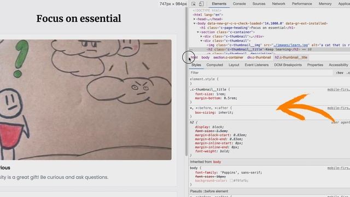Focus the styles Filter input field
The height and width of the screenshot is (197, 350).
tap(261, 73)
